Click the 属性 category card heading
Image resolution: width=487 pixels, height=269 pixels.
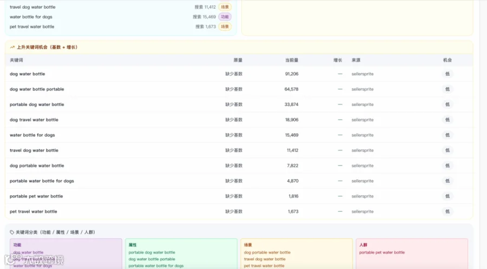133,245
